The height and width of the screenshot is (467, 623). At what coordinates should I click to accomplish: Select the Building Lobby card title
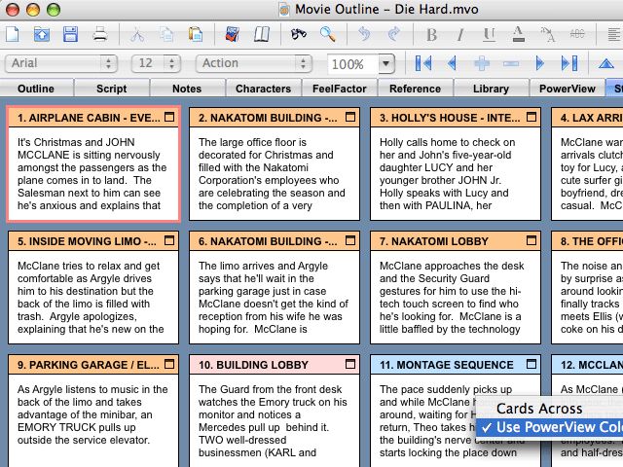pos(253,365)
